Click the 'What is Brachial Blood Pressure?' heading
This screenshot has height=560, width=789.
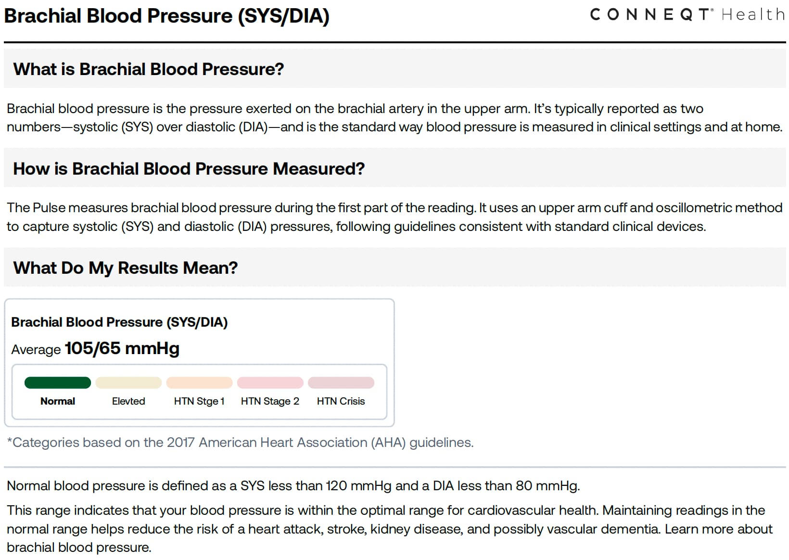[148, 69]
